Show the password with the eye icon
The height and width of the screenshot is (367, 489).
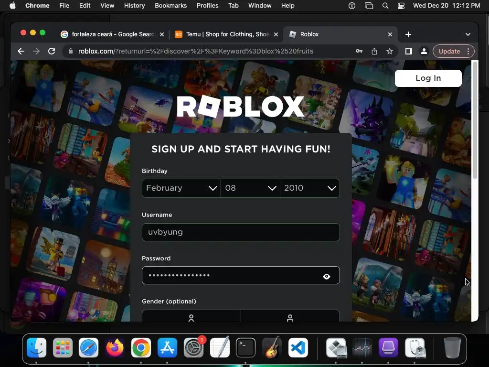click(327, 276)
